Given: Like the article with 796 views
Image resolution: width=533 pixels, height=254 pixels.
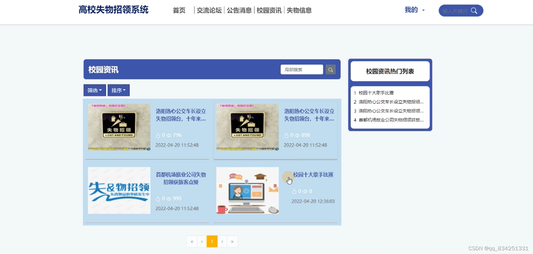Looking at the screenshot, I should pyautogui.click(x=158, y=135).
